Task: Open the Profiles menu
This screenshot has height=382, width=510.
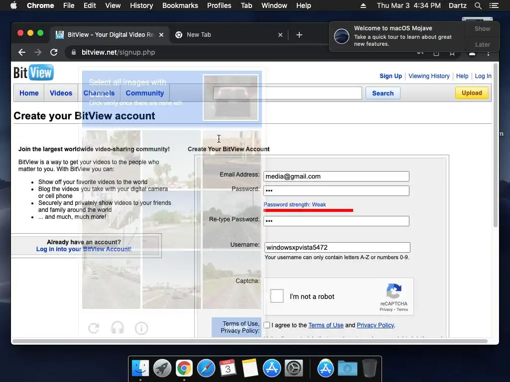Action: coord(219,5)
